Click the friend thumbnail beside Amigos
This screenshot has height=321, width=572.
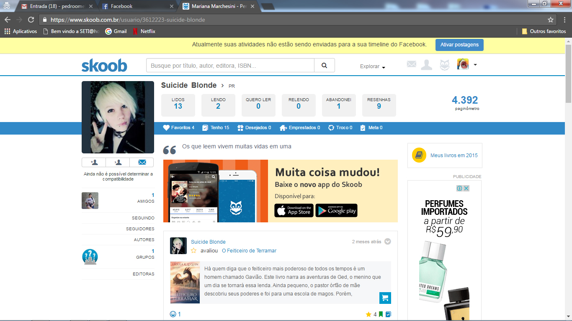tap(90, 201)
